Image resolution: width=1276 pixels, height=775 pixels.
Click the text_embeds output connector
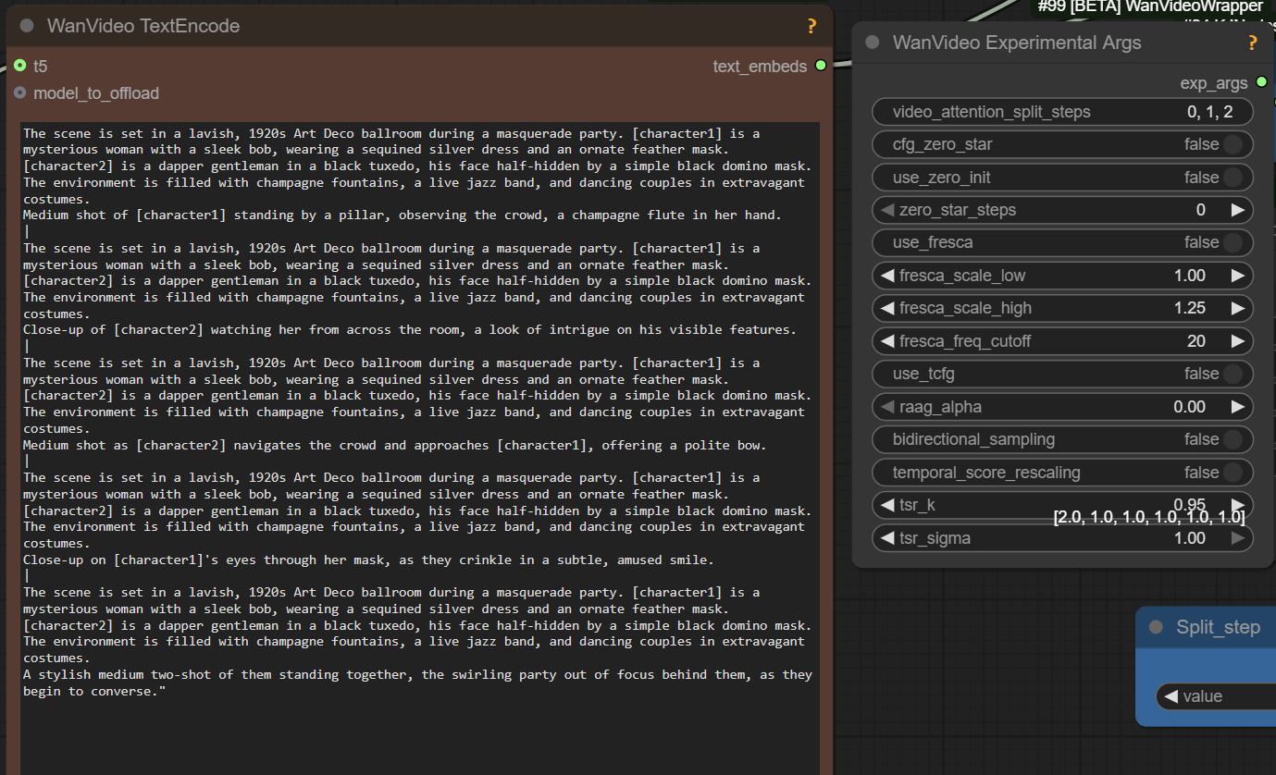(x=820, y=67)
